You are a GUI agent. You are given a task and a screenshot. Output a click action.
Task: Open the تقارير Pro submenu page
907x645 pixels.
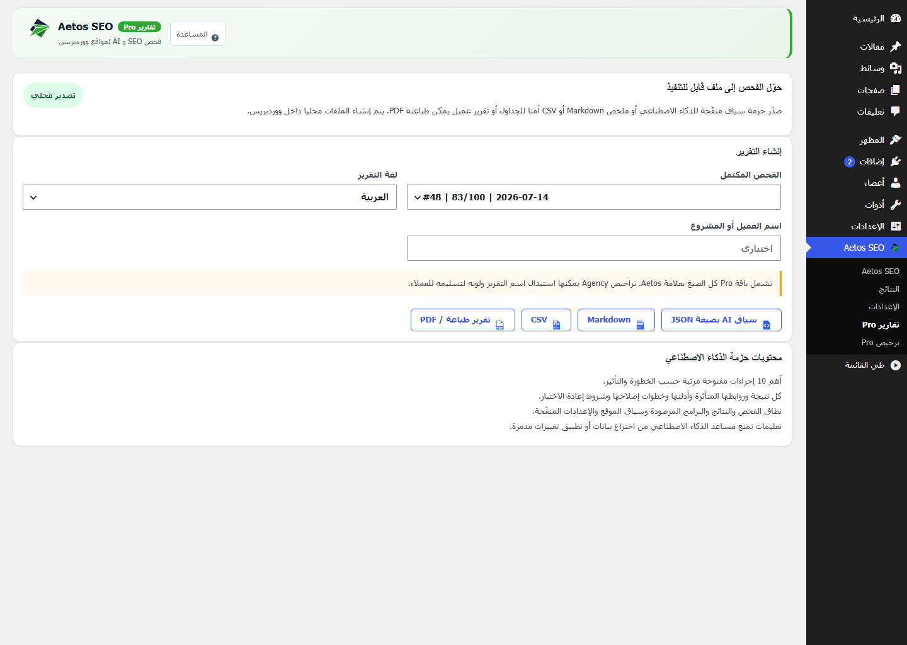coord(881,325)
